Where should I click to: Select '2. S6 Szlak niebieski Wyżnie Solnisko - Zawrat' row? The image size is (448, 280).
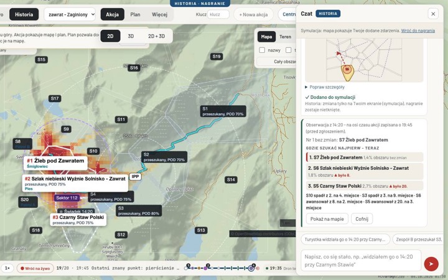click(x=365, y=171)
